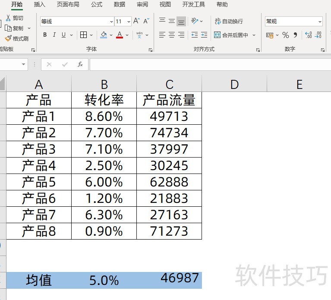Click the Enter checkmark in formula bar
331x300 pixels.
(x=65, y=64)
